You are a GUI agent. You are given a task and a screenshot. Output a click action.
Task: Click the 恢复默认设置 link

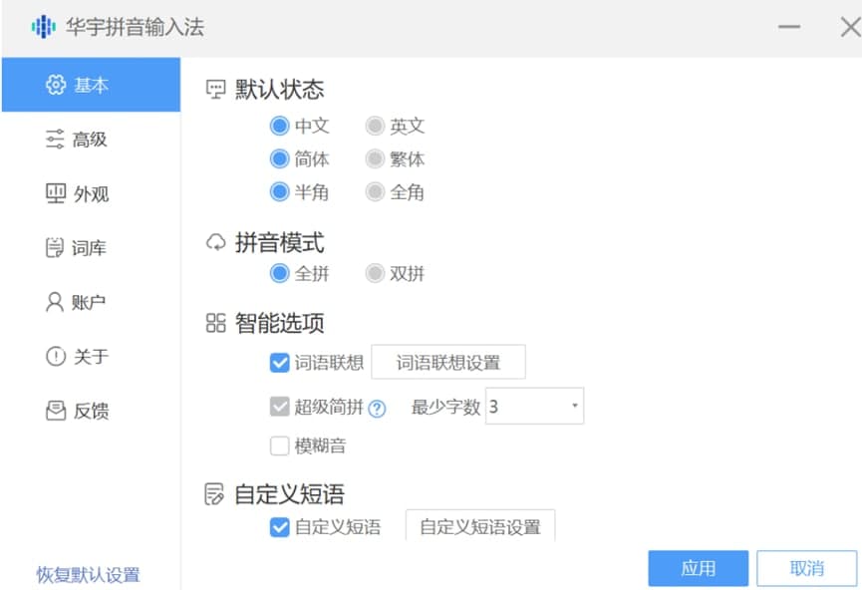tap(89, 575)
